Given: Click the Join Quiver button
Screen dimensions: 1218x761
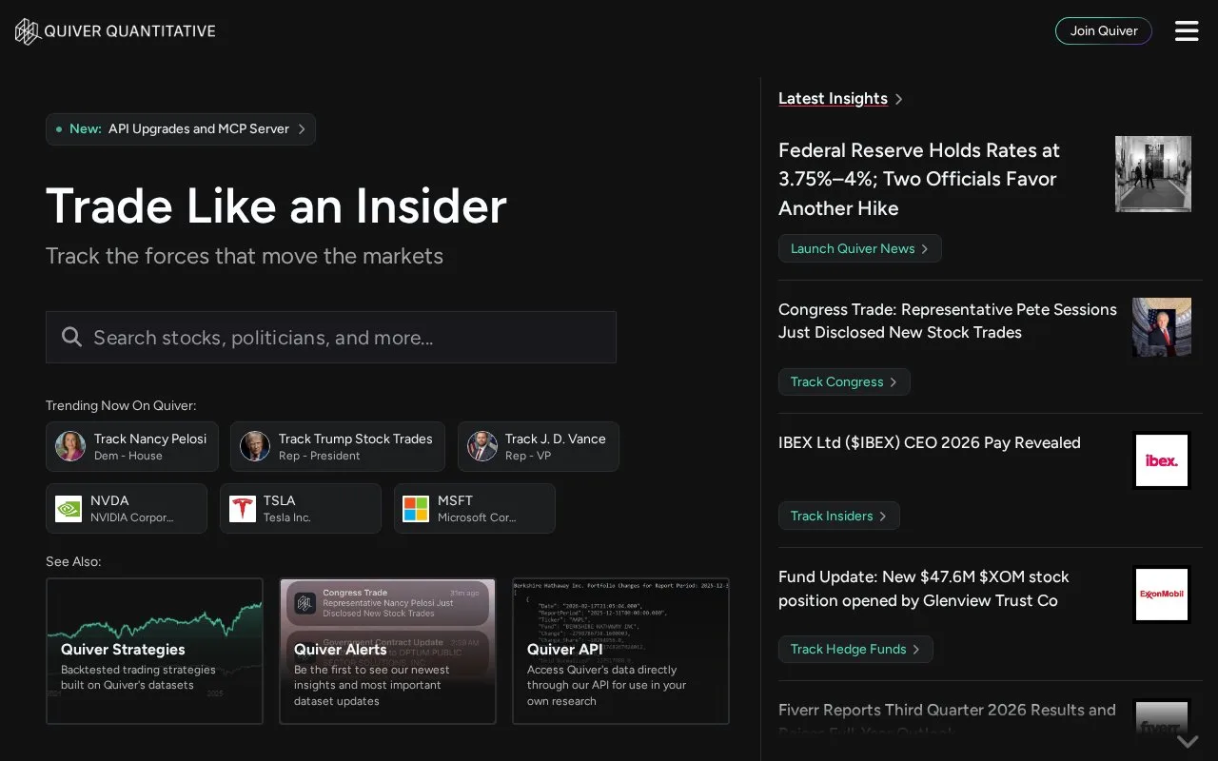Looking at the screenshot, I should tap(1104, 31).
